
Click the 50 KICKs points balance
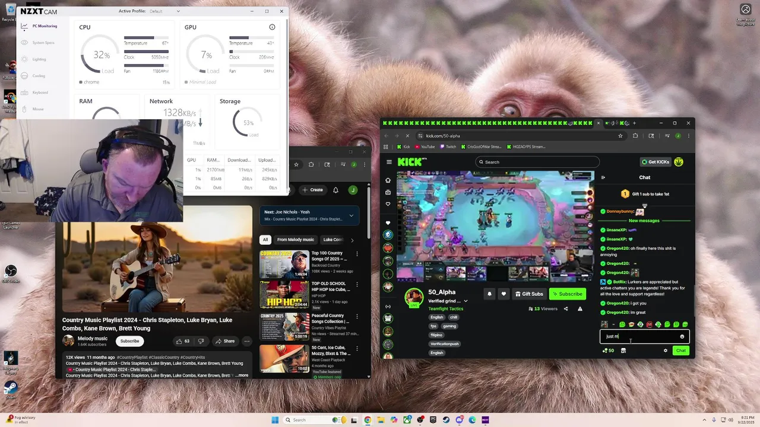[608, 350]
